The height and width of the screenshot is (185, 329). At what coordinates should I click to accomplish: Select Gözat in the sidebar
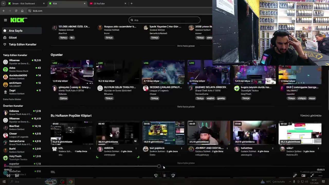(x=22, y=38)
